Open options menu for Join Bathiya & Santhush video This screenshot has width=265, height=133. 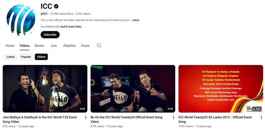pyautogui.click(x=86, y=117)
